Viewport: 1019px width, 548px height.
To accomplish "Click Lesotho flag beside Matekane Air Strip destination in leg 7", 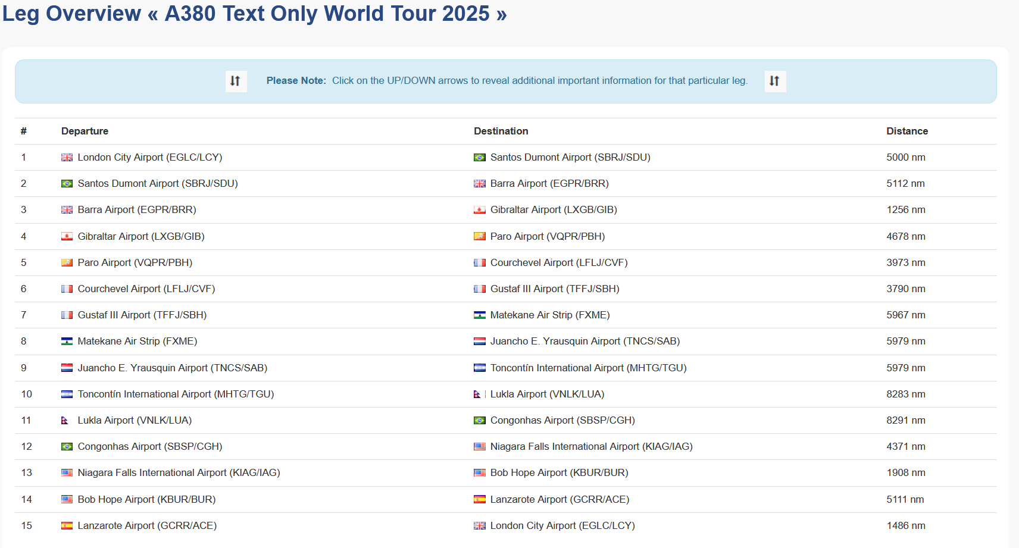I will coord(480,315).
